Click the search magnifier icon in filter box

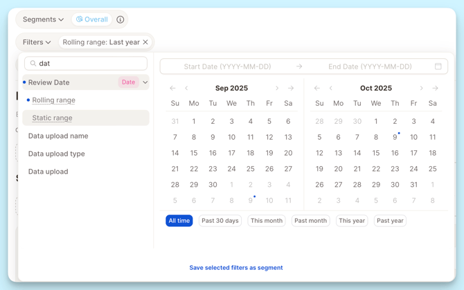(33, 64)
